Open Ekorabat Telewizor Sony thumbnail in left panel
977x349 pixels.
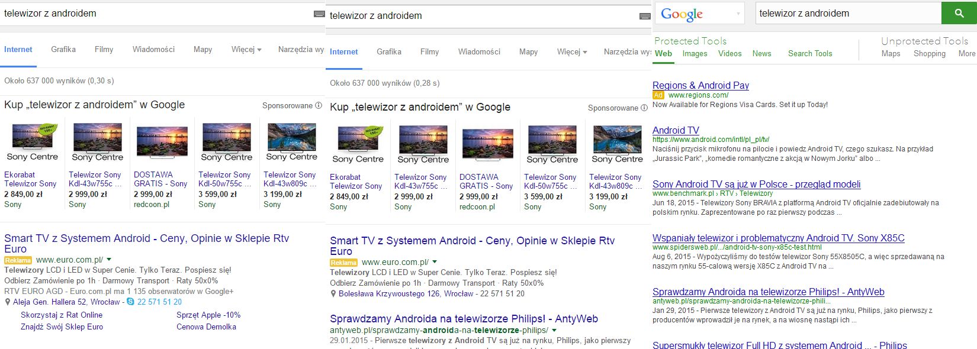click(33, 143)
